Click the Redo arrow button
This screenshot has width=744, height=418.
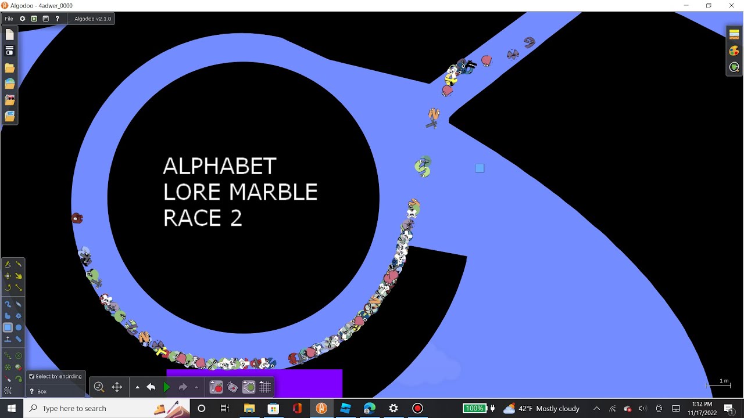(183, 387)
